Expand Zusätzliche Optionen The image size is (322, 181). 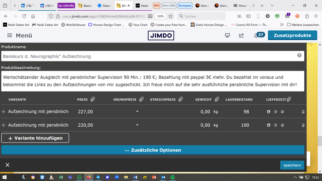click(153, 150)
